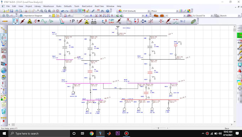Open DC Load Flow mode (±P)

click(x=72, y=21)
